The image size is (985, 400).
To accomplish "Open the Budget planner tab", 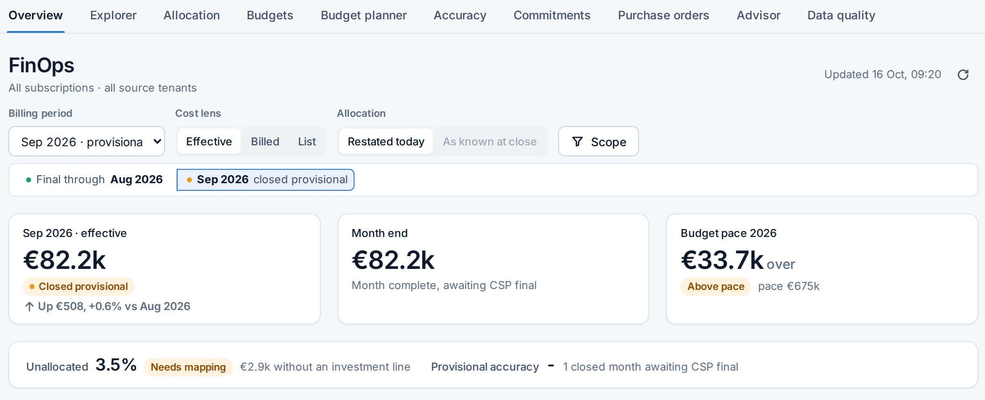I will [364, 16].
